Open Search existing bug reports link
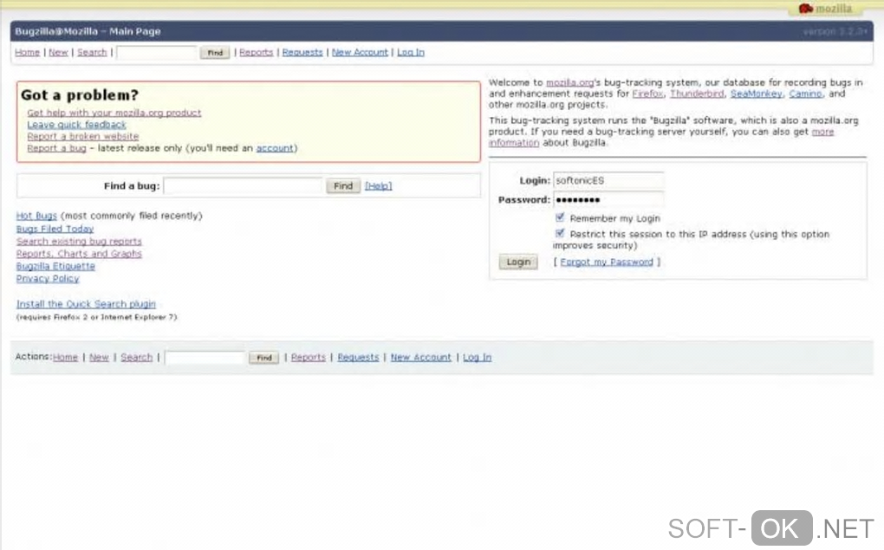Image resolution: width=884 pixels, height=550 pixels. [79, 241]
